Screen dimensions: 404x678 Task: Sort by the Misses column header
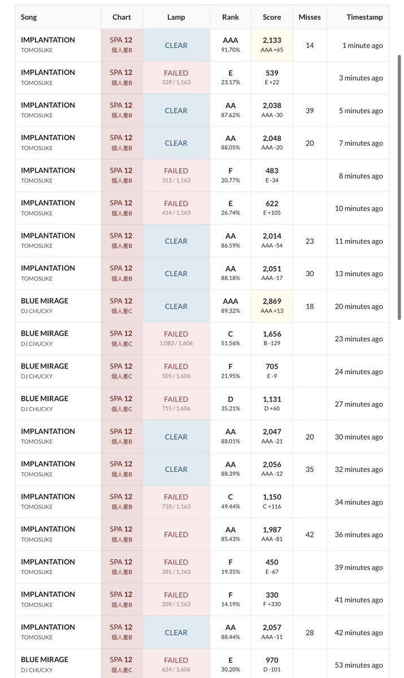point(310,17)
